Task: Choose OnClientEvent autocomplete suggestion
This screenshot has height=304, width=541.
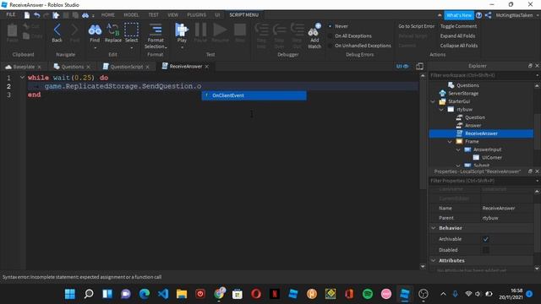Action: click(x=254, y=95)
